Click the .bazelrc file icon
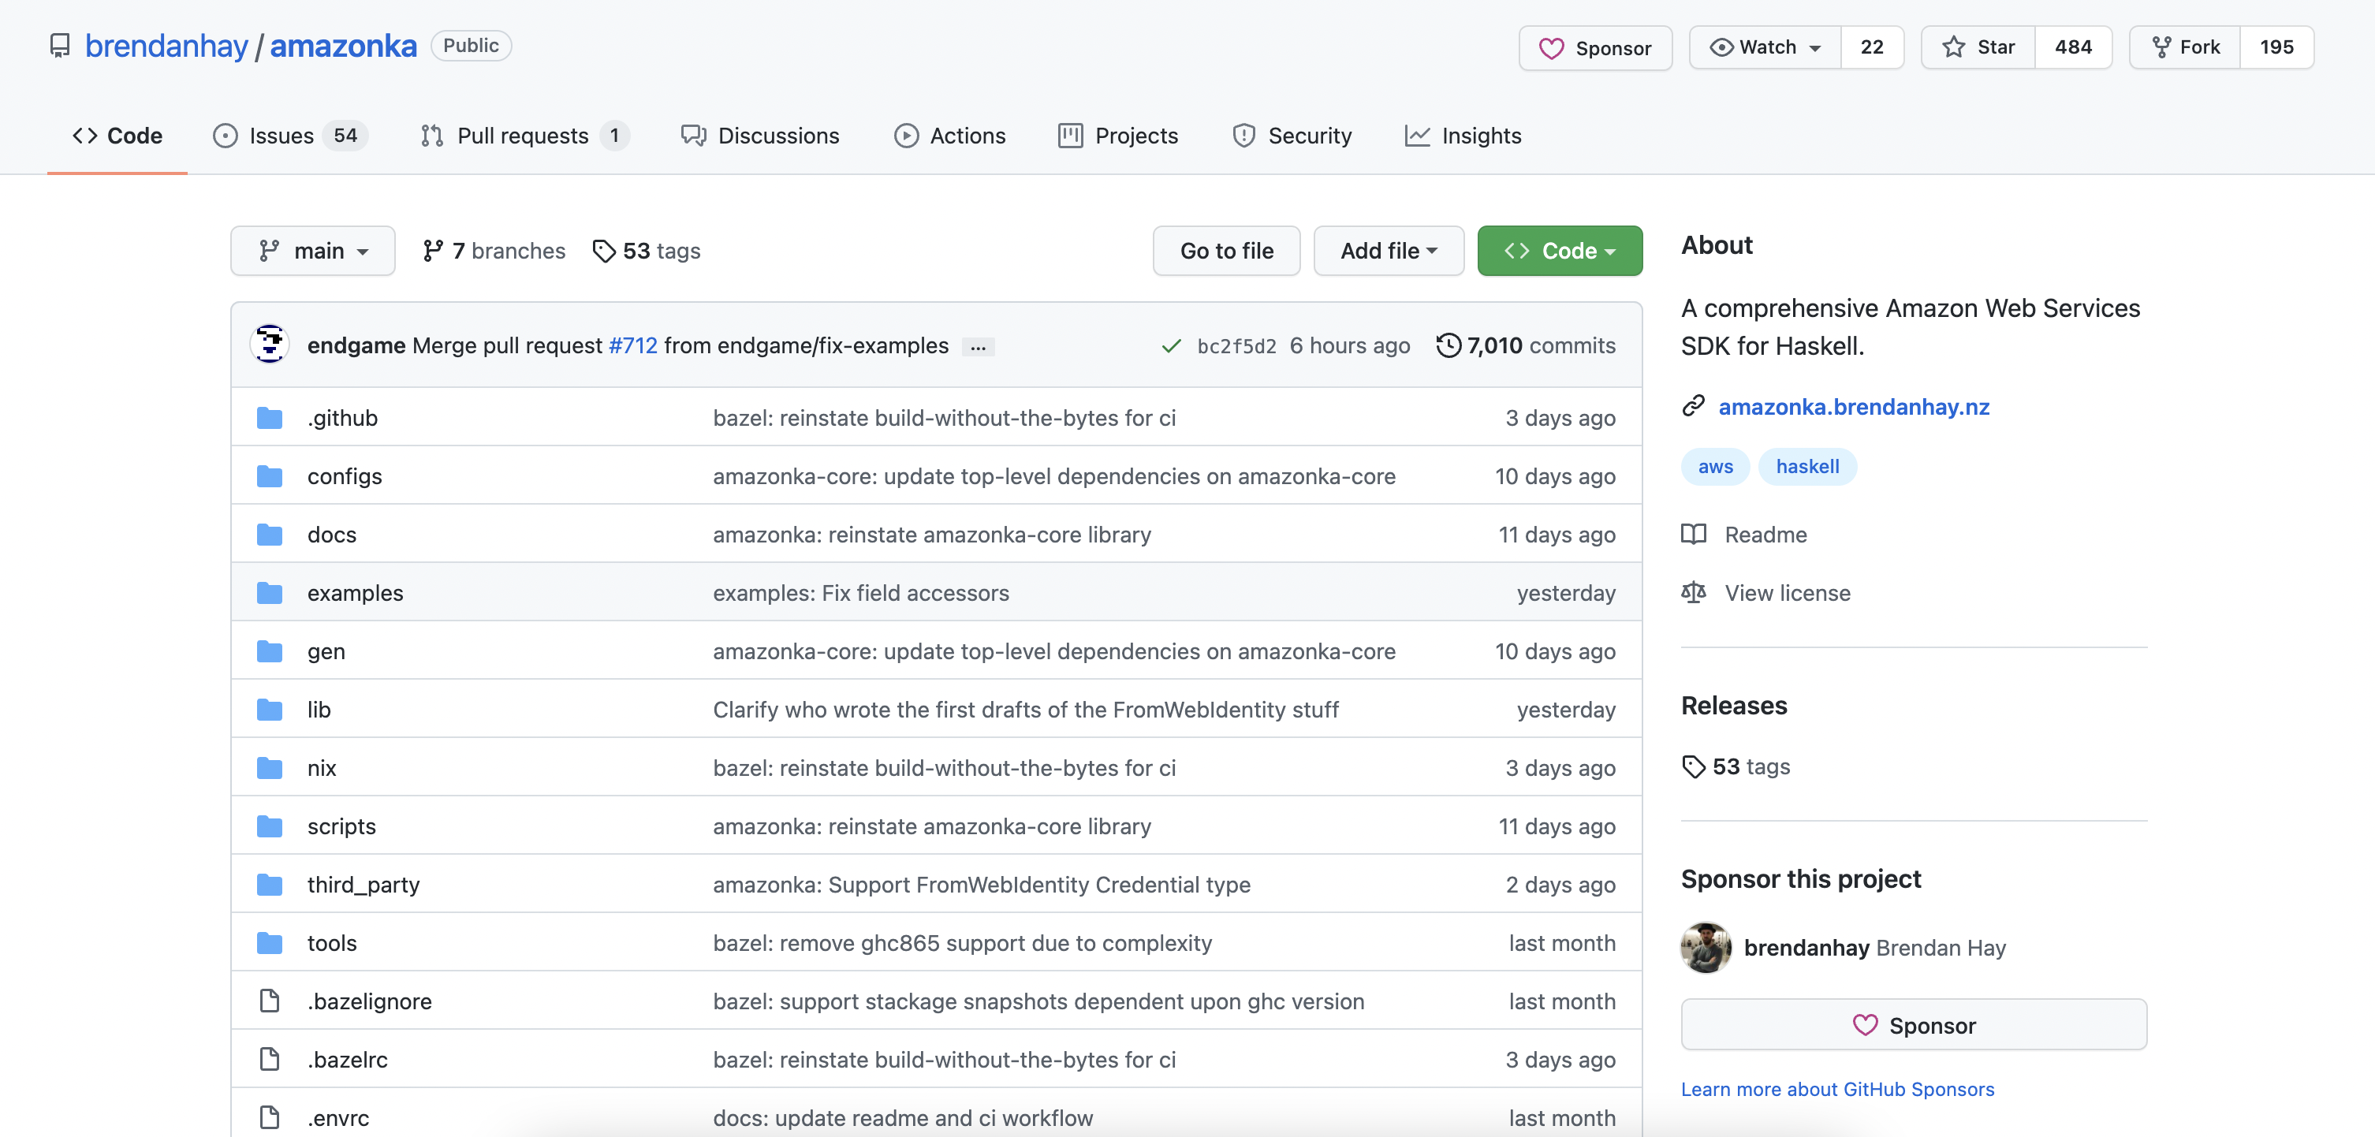The width and height of the screenshot is (2375, 1137). click(x=269, y=1060)
